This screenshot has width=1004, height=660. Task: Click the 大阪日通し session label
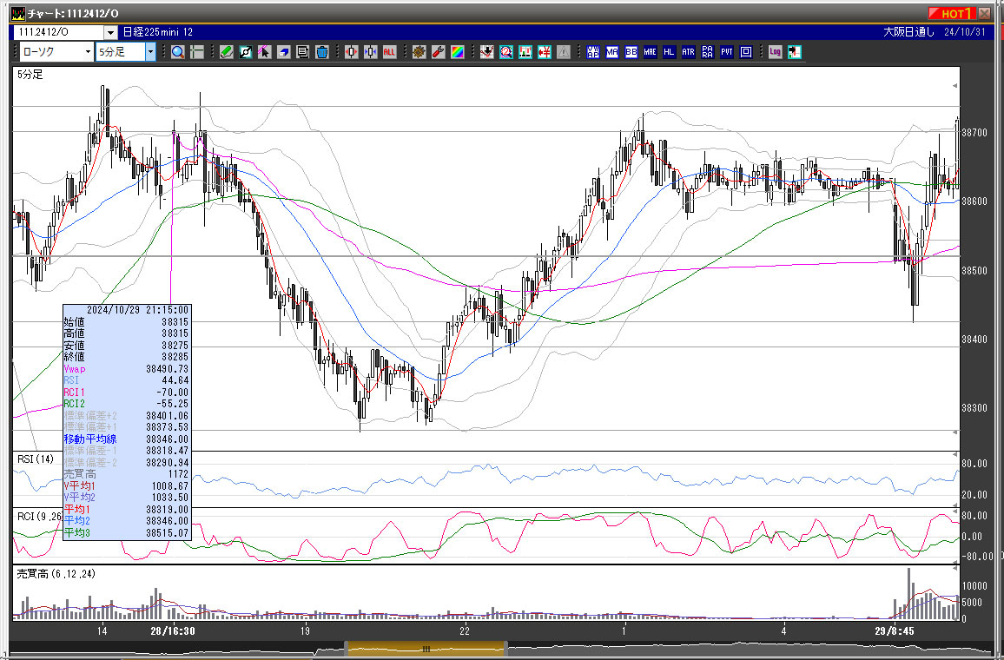click(x=909, y=32)
